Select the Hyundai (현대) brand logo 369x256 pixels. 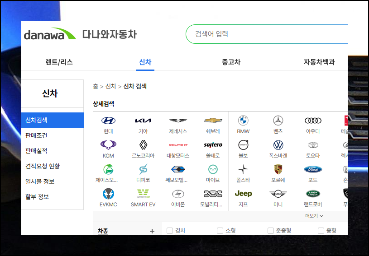pyautogui.click(x=108, y=121)
